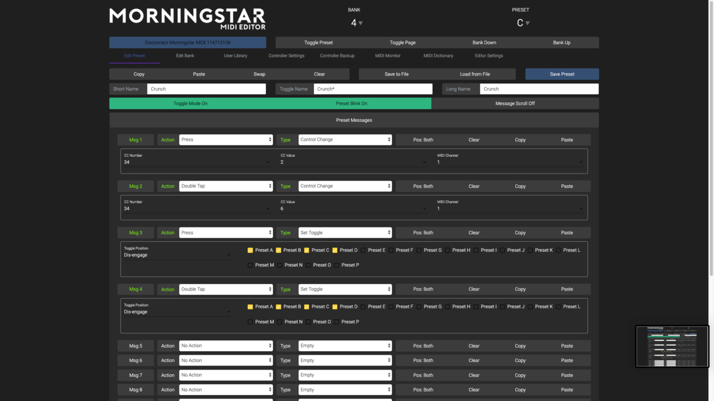Click the Msg 3 label button

tap(136, 233)
